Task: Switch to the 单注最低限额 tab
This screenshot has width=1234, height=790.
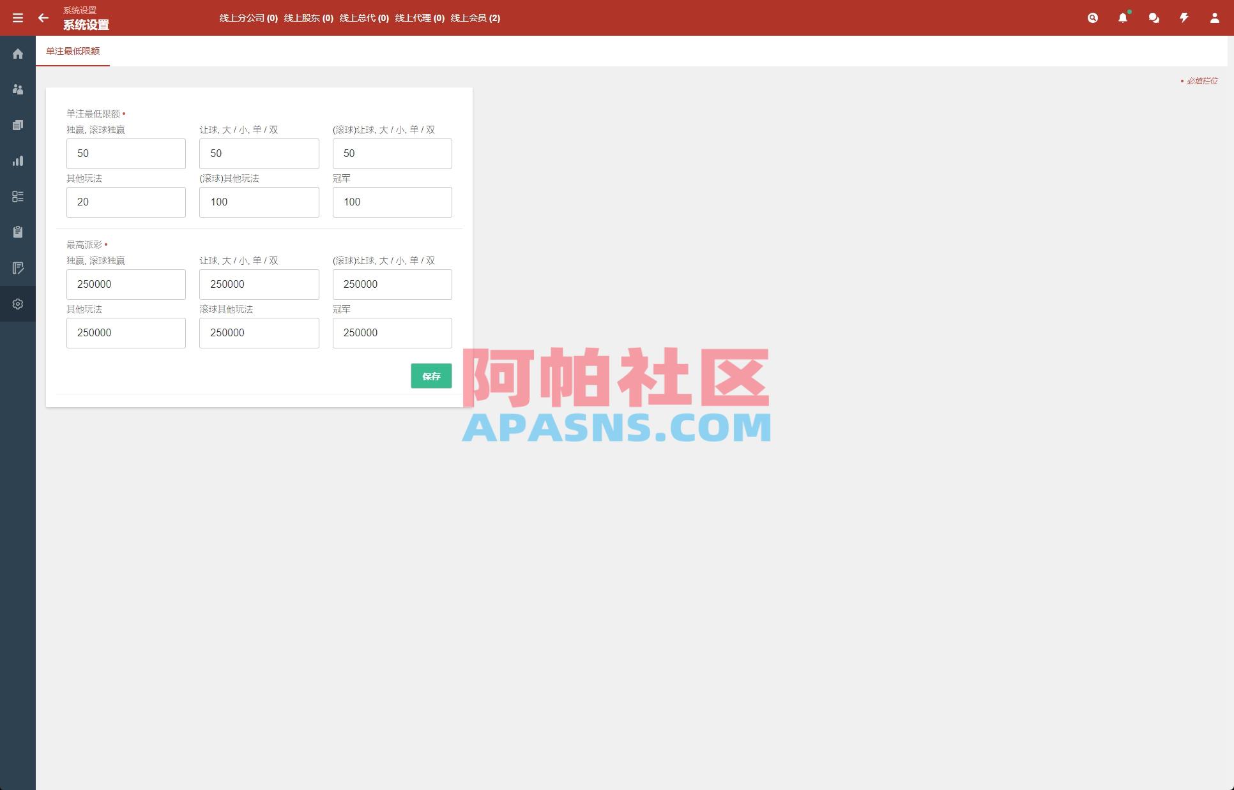Action: point(72,51)
